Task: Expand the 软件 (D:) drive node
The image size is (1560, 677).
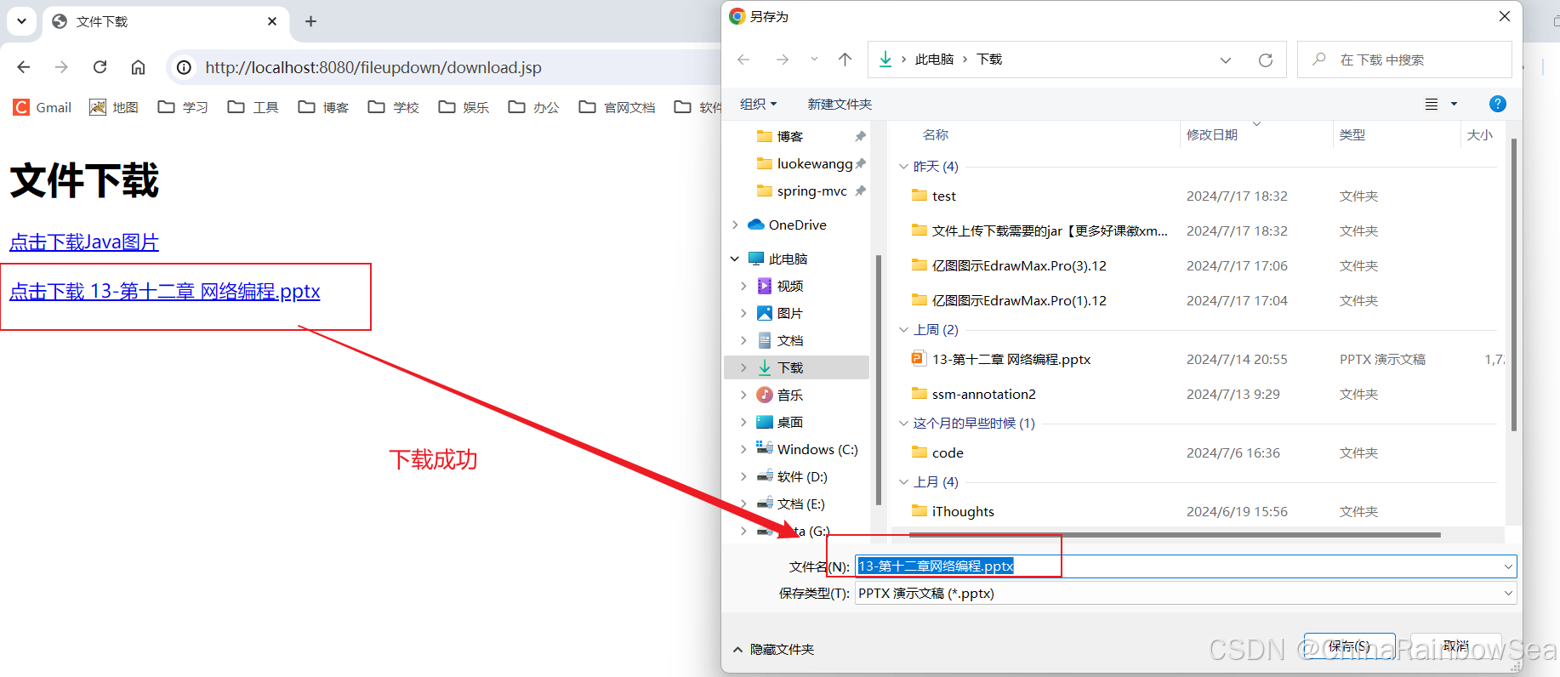Action: click(743, 476)
